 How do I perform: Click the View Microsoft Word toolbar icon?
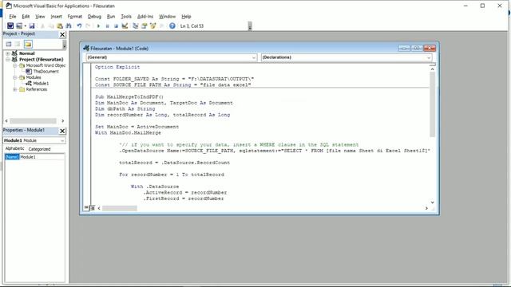click(10, 26)
